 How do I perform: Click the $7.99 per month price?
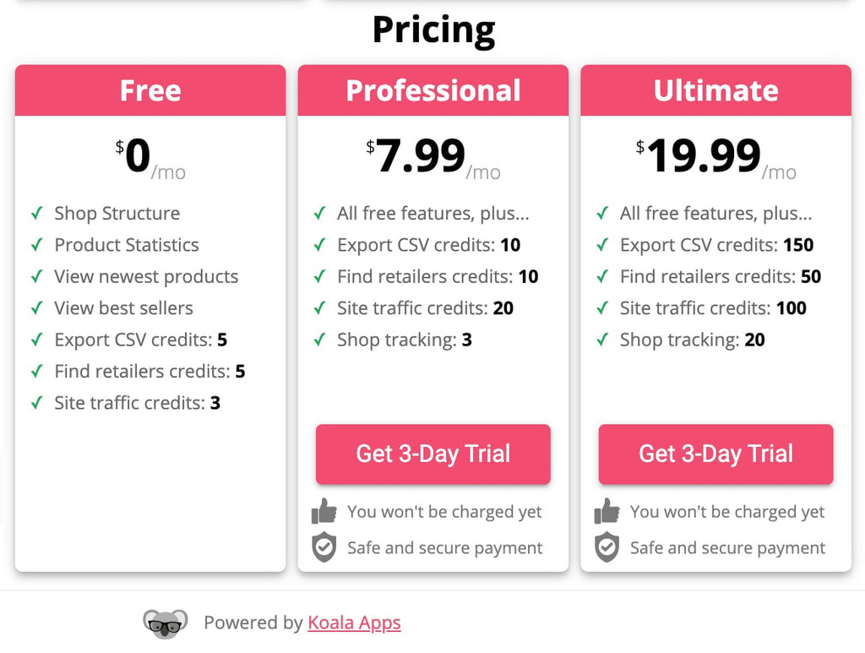433,156
